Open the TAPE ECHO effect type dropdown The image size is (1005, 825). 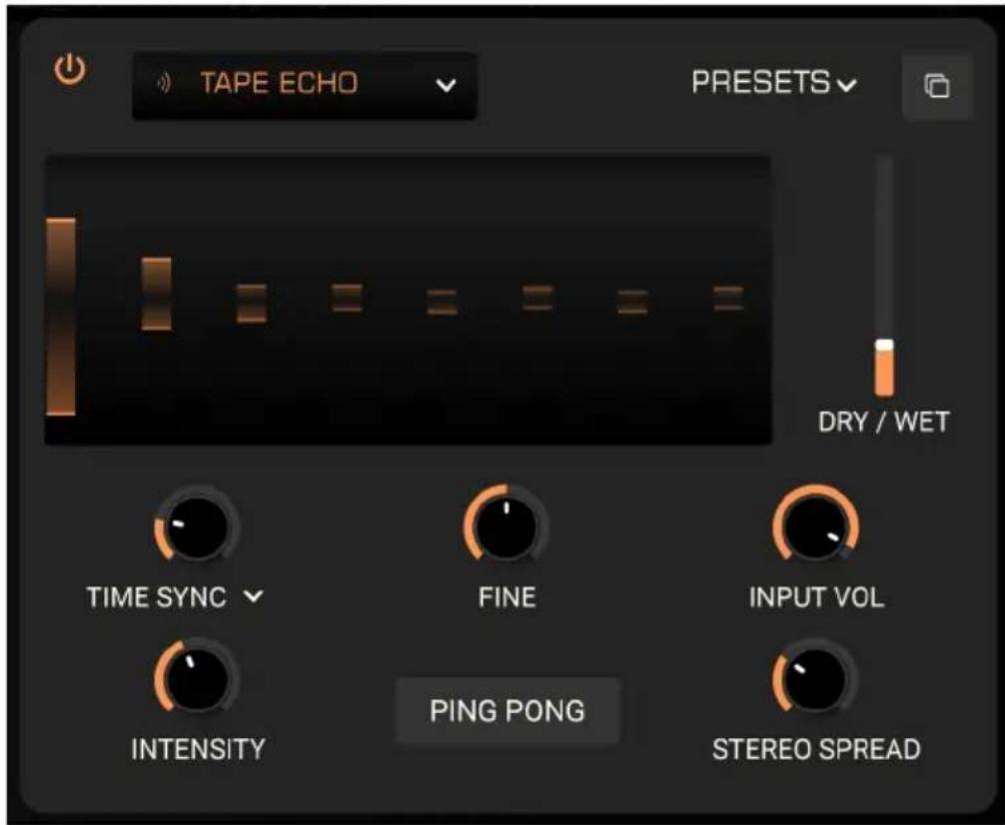(x=305, y=85)
